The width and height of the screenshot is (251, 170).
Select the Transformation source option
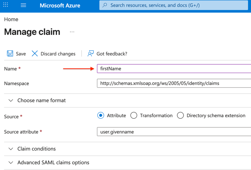point(134,115)
